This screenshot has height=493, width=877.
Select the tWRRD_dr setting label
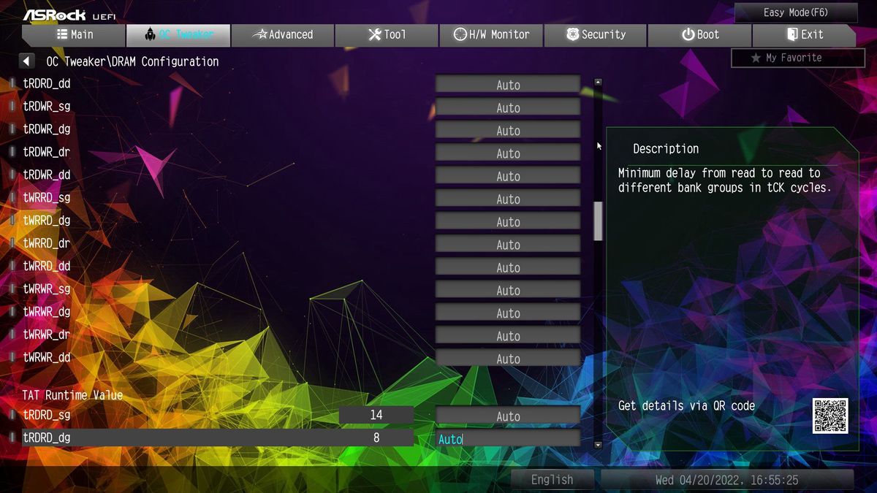[47, 243]
